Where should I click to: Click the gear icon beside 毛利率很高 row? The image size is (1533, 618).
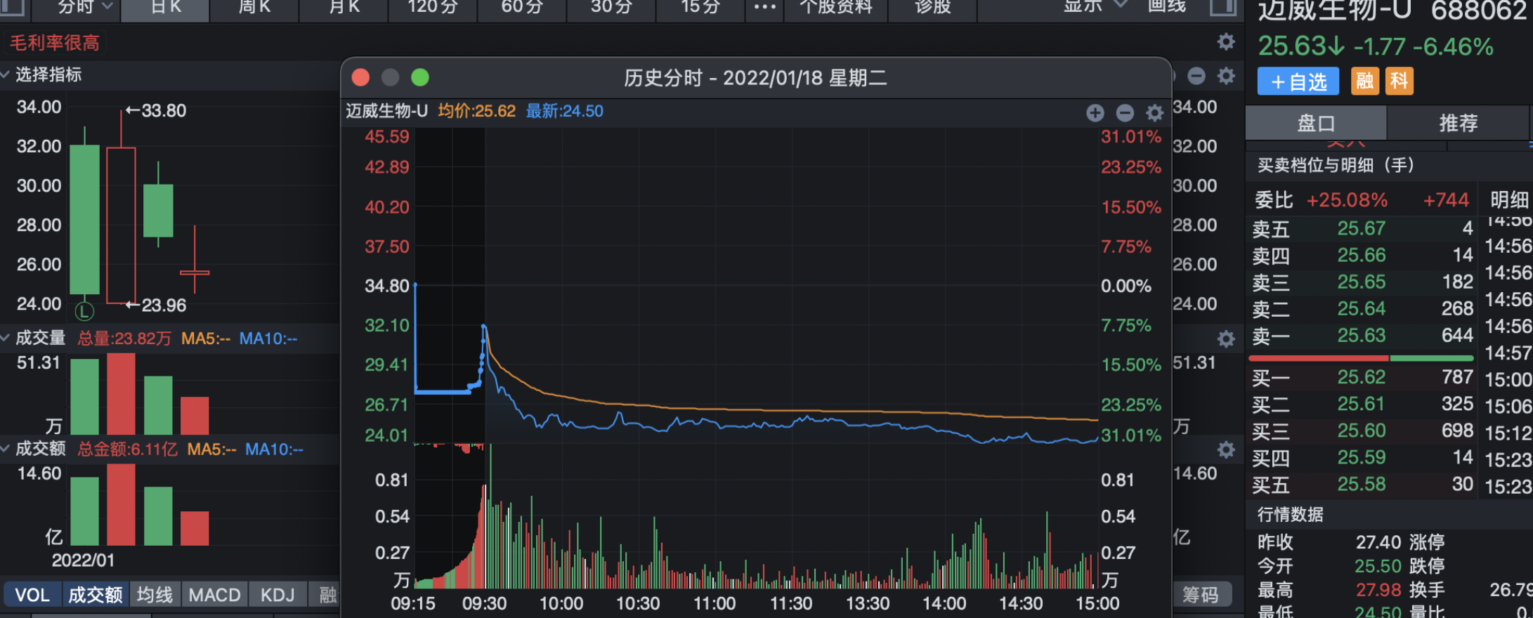1225,42
